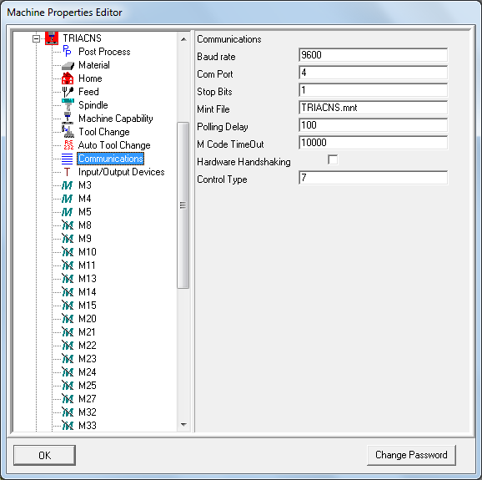Click the RS232 Auto Tool Change icon
Viewport: 482px width, 480px height.
68,145
